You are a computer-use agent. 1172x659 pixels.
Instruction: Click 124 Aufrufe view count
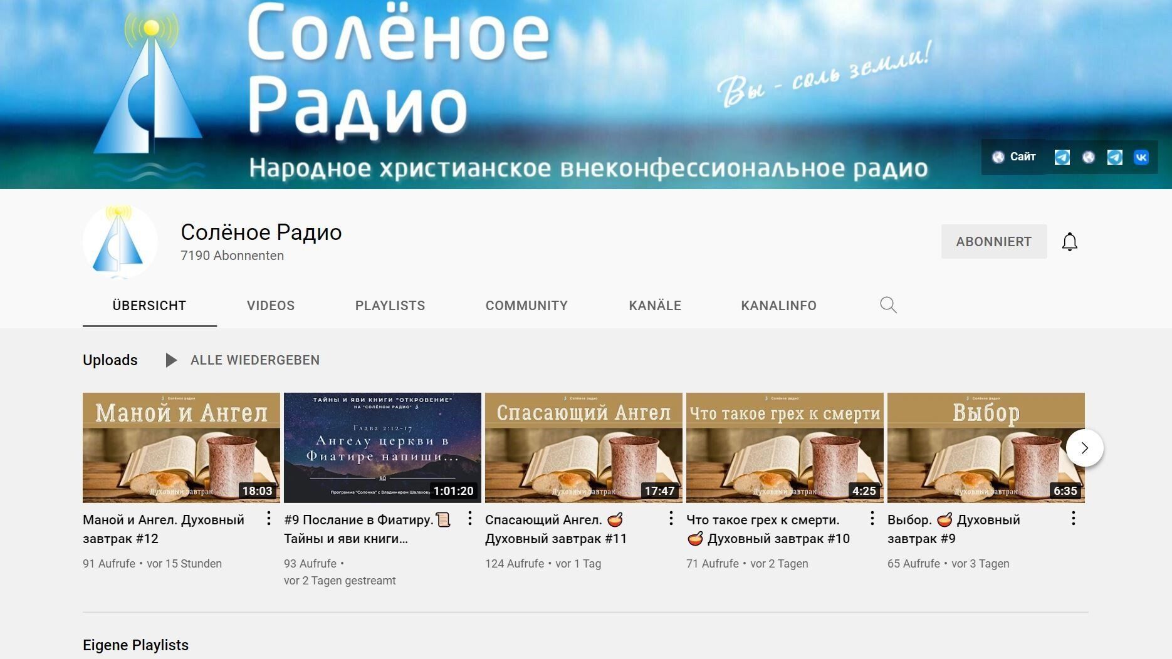coord(515,564)
